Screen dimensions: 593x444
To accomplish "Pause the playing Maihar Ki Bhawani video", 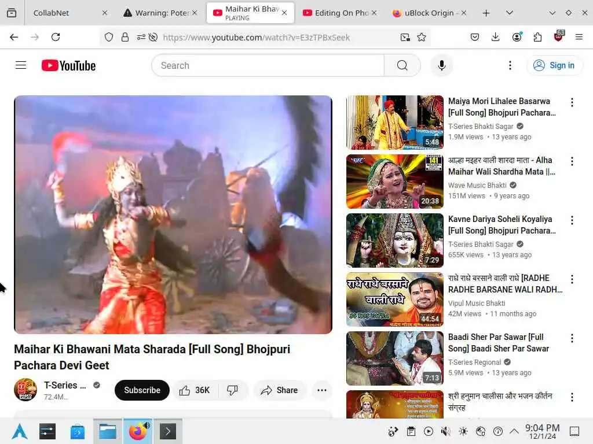I will [x=173, y=214].
